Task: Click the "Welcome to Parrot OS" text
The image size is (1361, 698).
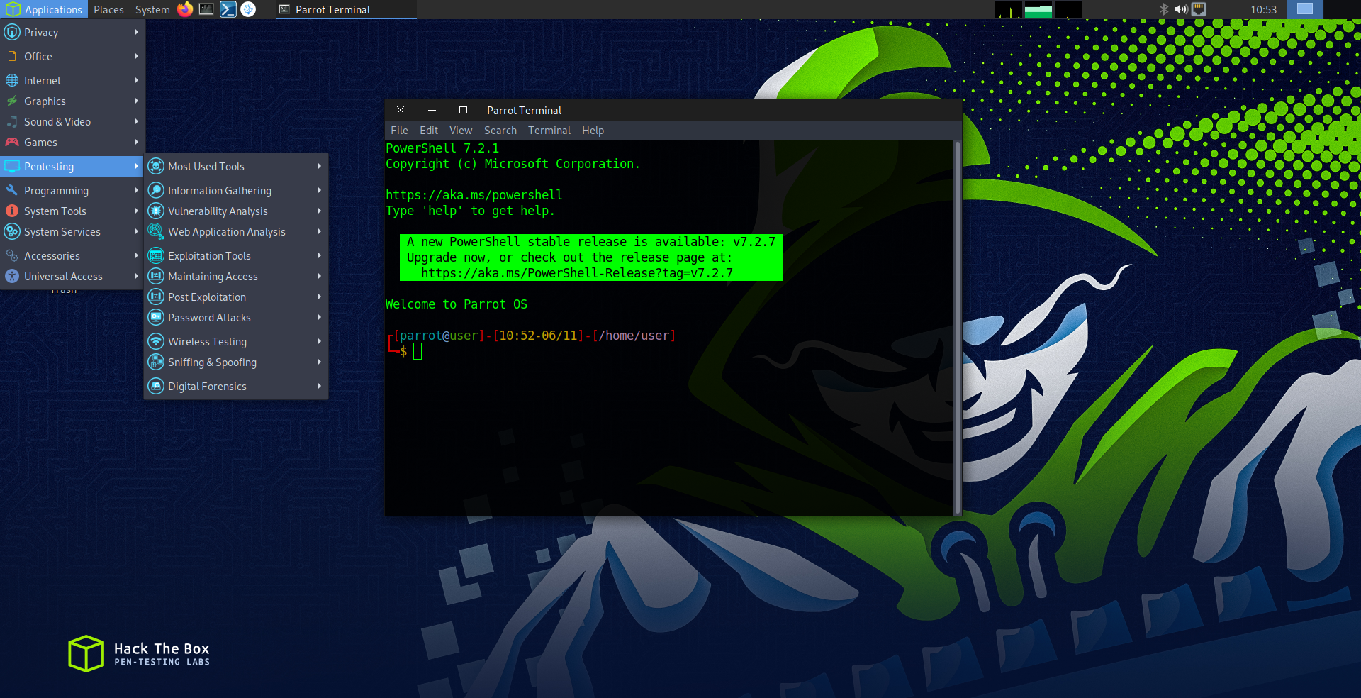Action: coord(457,304)
